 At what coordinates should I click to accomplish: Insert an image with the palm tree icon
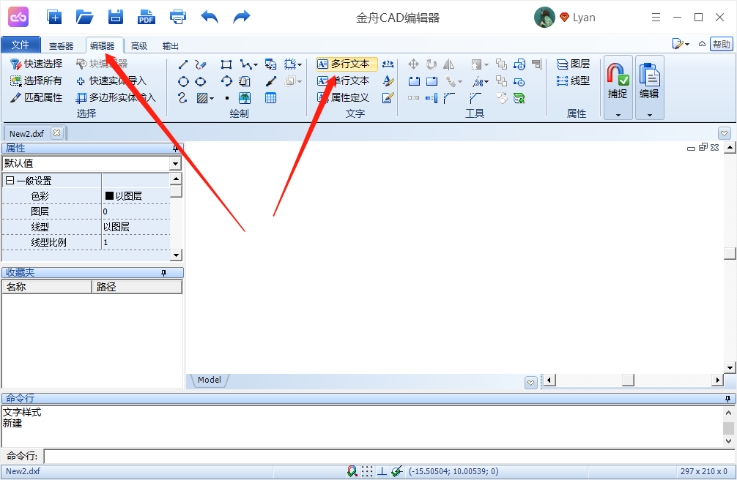(x=245, y=98)
